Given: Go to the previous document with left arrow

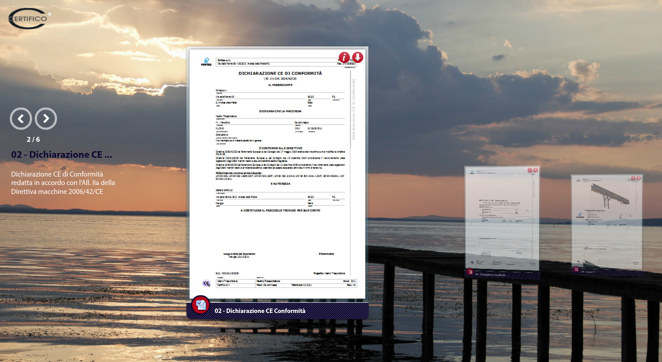Looking at the screenshot, I should [21, 119].
